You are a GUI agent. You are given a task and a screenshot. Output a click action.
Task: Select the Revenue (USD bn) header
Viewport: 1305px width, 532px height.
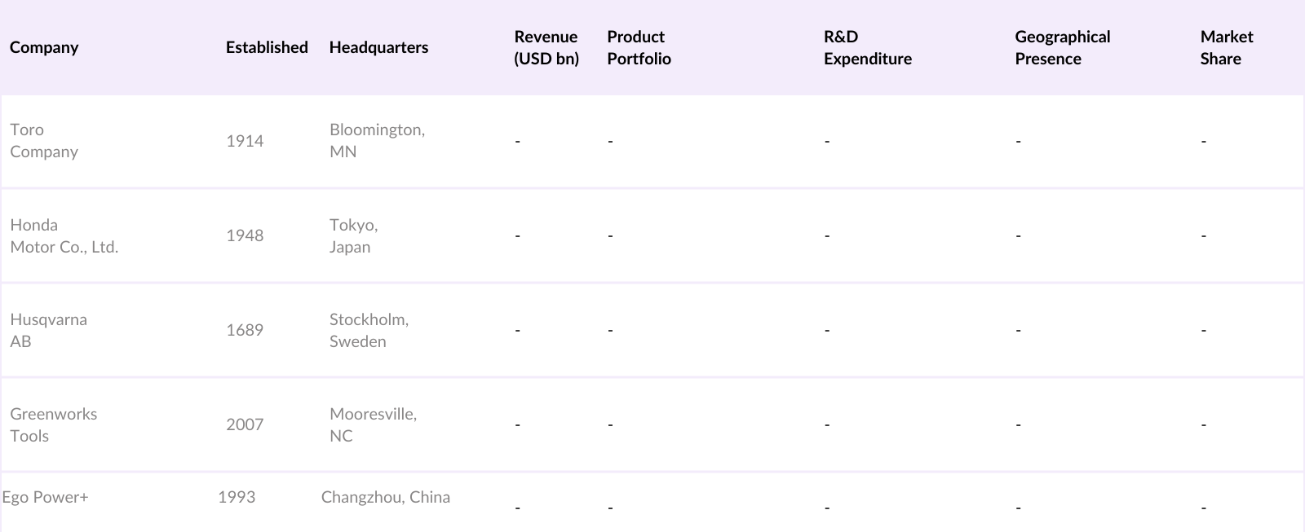coord(546,47)
